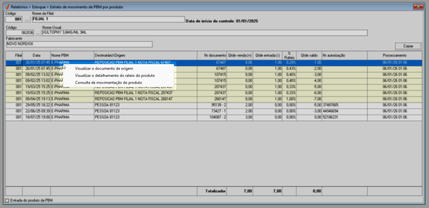Open 'Consulta de movimentação do produto' option

click(x=108, y=83)
